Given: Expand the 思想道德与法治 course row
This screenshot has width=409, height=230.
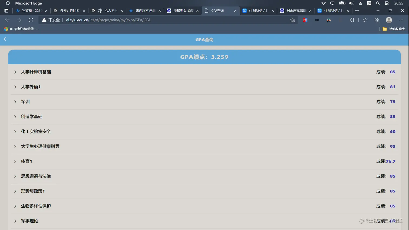Looking at the screenshot, I should click(x=204, y=176).
